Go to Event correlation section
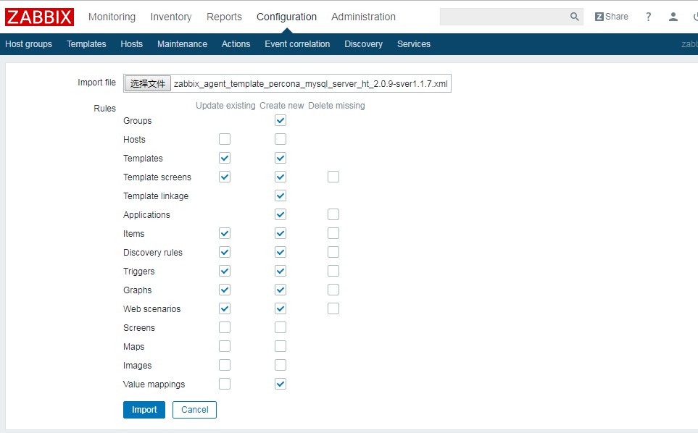The width and height of the screenshot is (698, 433). pos(297,44)
